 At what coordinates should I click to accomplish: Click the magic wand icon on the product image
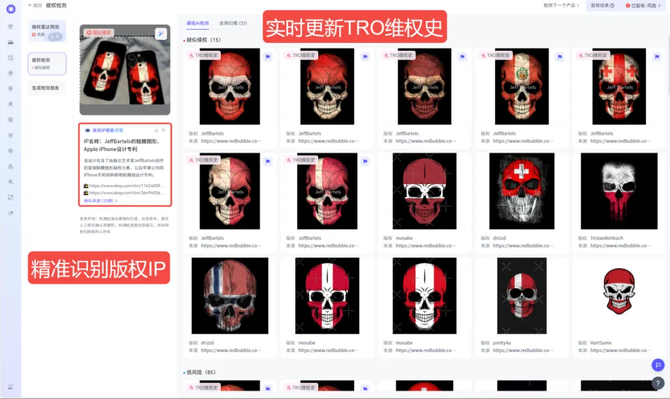point(161,33)
